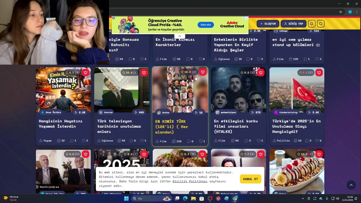Click the Satın alın button in Adobe ad

click(x=206, y=25)
